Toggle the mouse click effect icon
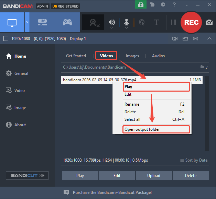This screenshot has width=216, height=199. pos(142,22)
